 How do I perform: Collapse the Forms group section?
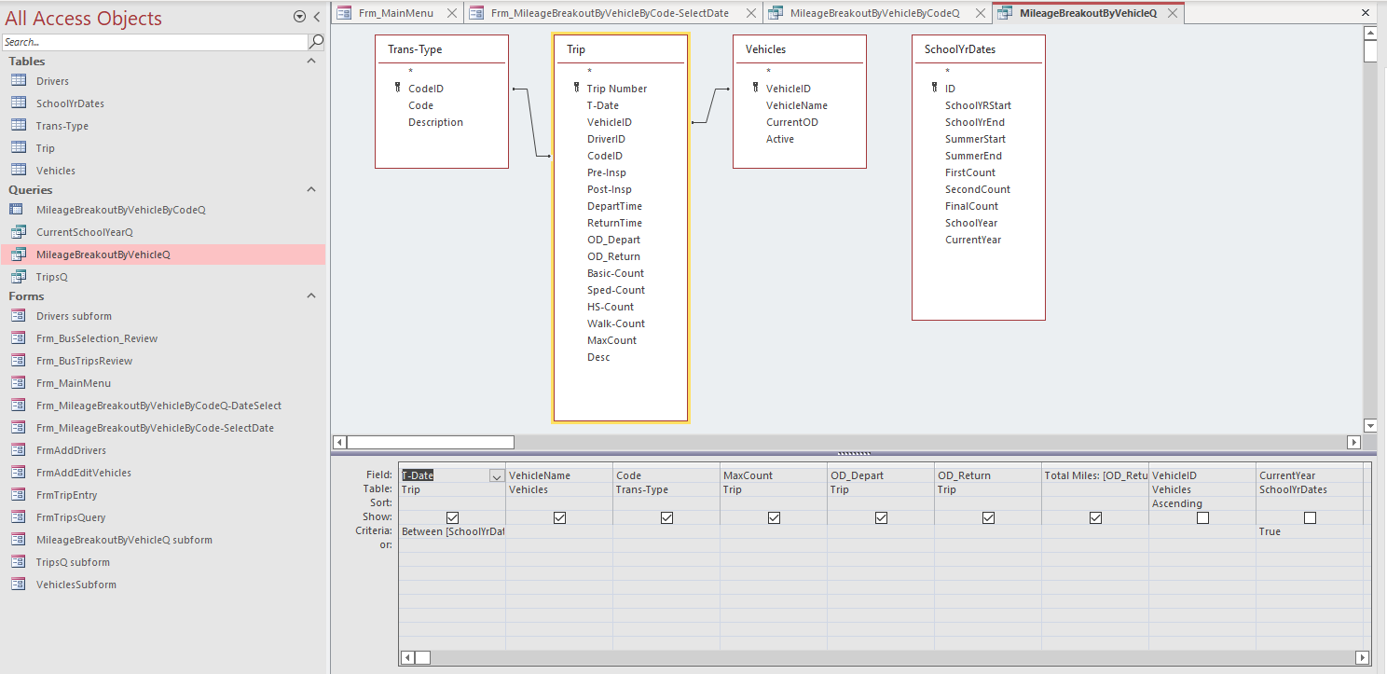point(310,296)
